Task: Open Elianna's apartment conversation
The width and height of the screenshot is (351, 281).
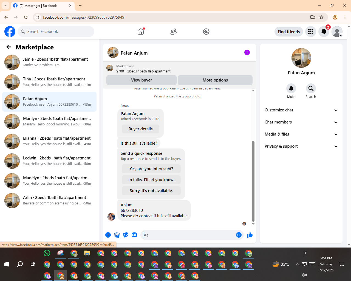Action: tap(49, 141)
